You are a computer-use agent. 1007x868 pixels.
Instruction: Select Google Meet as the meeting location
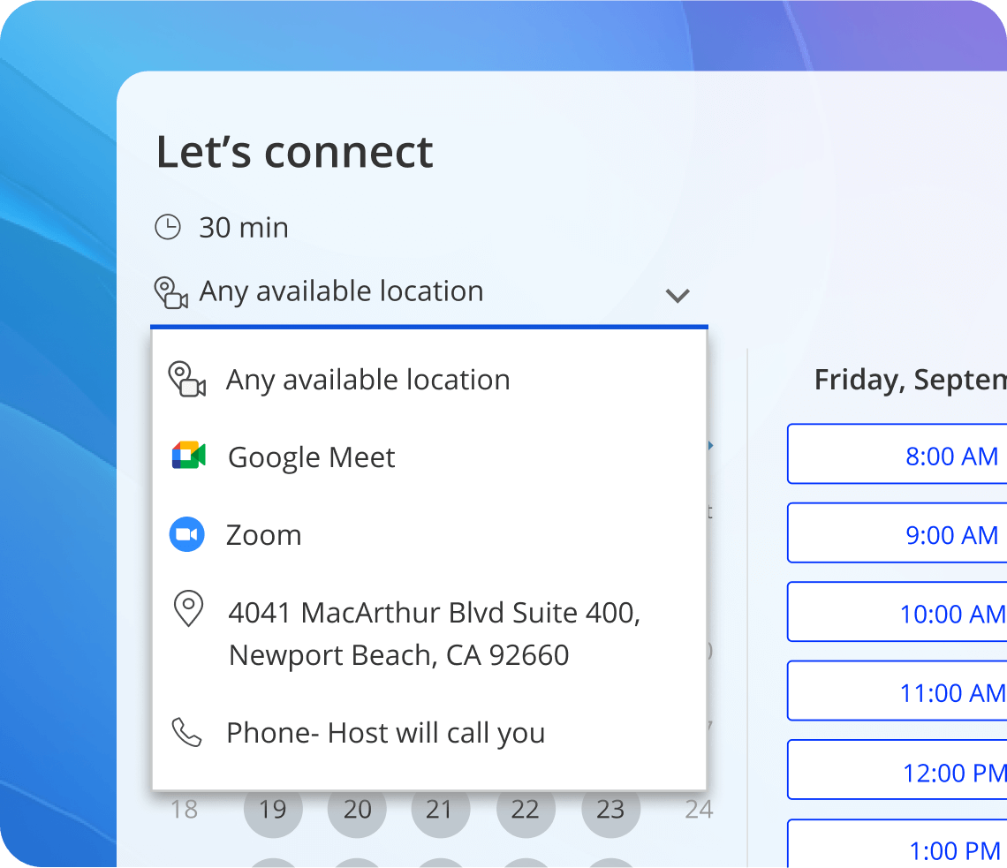311,457
